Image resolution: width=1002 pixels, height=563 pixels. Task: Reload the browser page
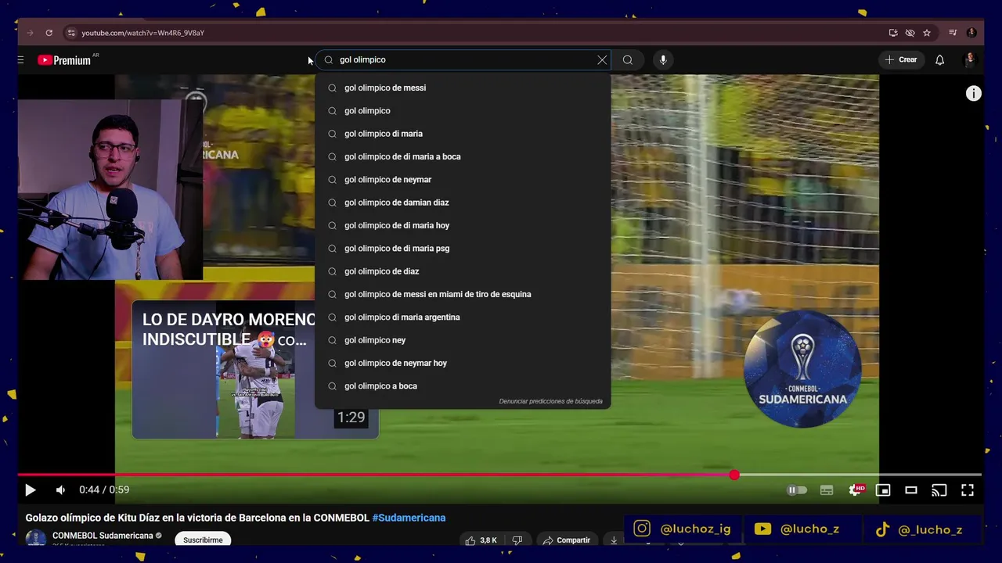[49, 33]
